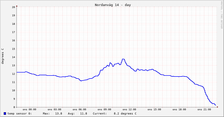
Task: Select the chart title 'Nordanväg 14 - day'
Action: 113,5
